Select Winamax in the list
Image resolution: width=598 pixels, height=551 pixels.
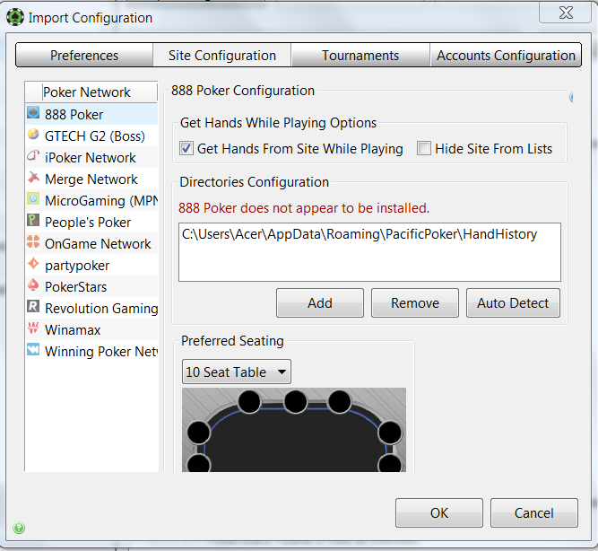pyautogui.click(x=91, y=329)
